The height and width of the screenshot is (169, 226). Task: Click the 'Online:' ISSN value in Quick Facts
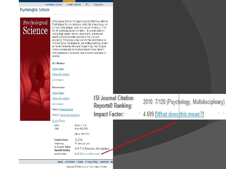pyautogui.click(x=82, y=134)
